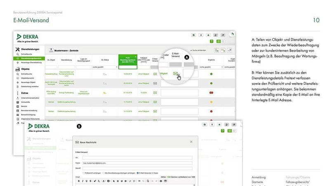Open the Ergebnis 'nichts gewählt' filter dropdown
The width and height of the screenshot is (330, 186).
(211, 67)
